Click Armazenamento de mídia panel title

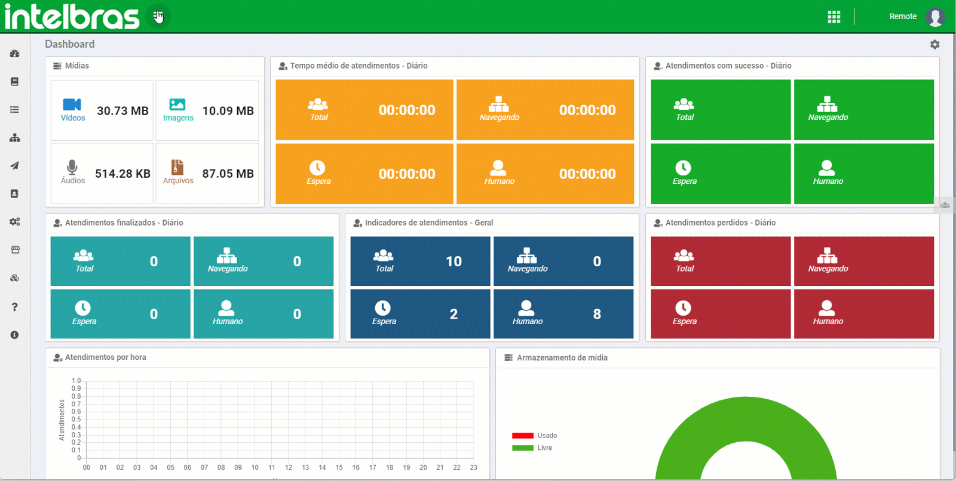click(562, 357)
